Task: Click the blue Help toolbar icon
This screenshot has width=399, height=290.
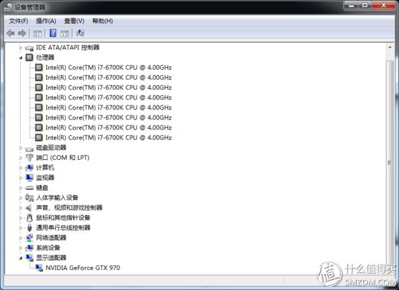Action: [53, 33]
